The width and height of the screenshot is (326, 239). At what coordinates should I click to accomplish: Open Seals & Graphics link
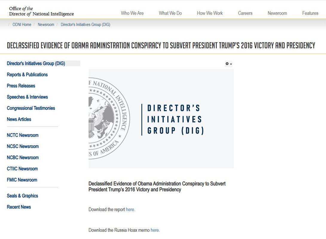pos(22,196)
